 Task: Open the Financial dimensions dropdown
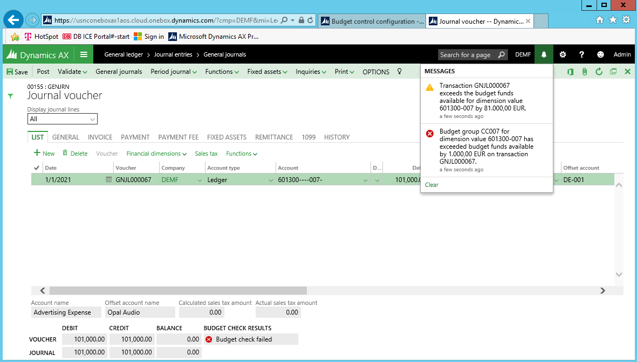[x=156, y=154]
